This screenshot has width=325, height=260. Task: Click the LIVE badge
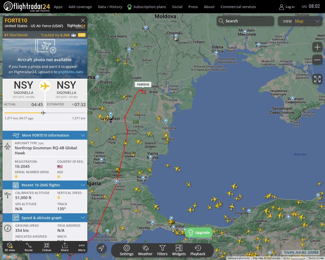click(x=82, y=35)
